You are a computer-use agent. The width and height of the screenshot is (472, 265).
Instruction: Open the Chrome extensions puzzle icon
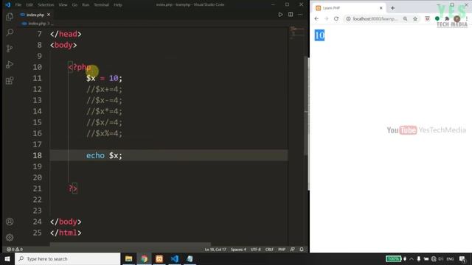point(447,18)
